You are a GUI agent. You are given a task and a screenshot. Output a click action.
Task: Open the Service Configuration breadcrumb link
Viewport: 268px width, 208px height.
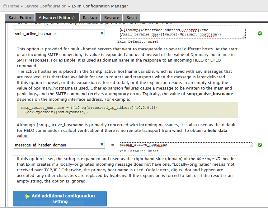click(x=45, y=6)
